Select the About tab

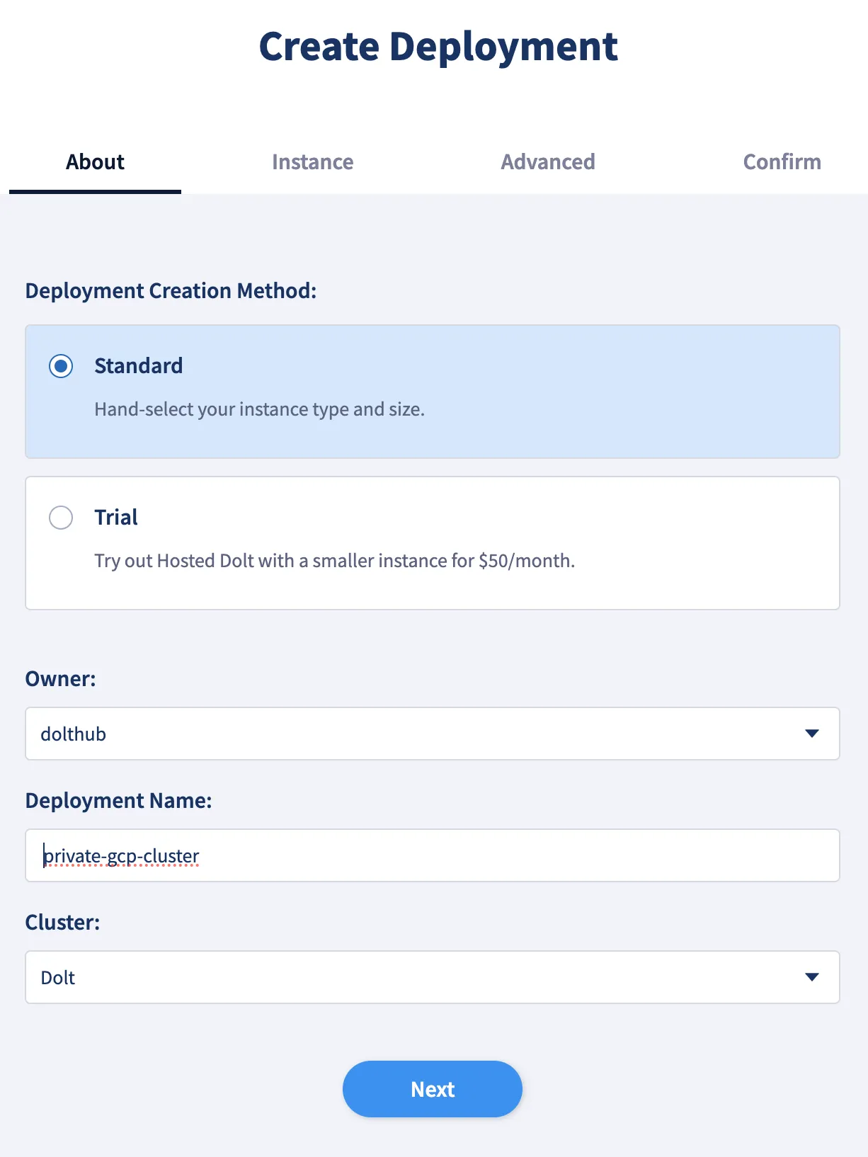pos(94,161)
